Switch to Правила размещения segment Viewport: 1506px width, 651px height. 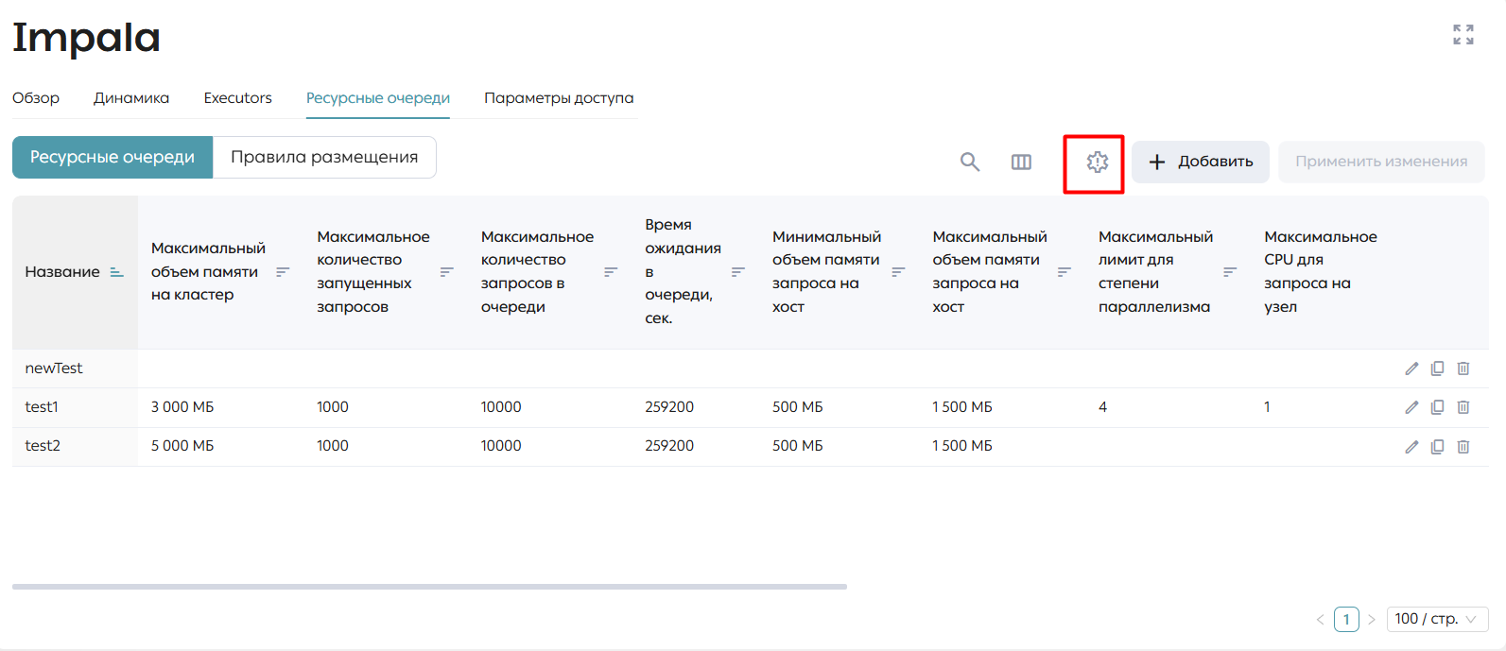pos(324,157)
